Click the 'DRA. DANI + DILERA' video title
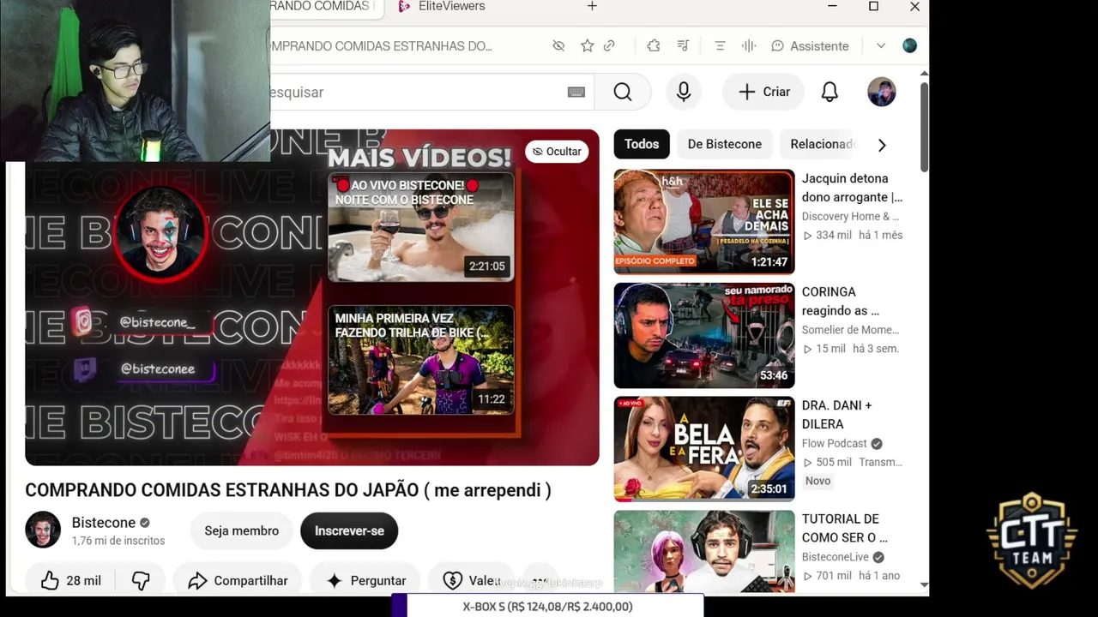This screenshot has width=1098, height=617. click(836, 415)
